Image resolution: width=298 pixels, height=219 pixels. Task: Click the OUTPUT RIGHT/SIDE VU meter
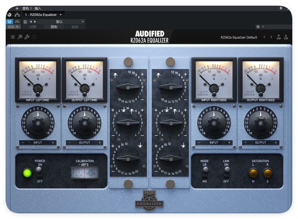point(261,80)
